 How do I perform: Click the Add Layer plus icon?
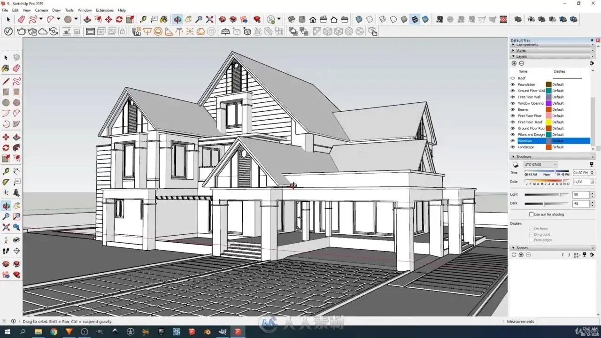[x=514, y=63]
